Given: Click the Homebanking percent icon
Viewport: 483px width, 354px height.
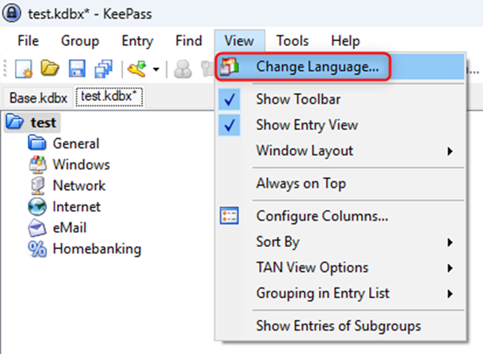Looking at the screenshot, I should pos(37,248).
